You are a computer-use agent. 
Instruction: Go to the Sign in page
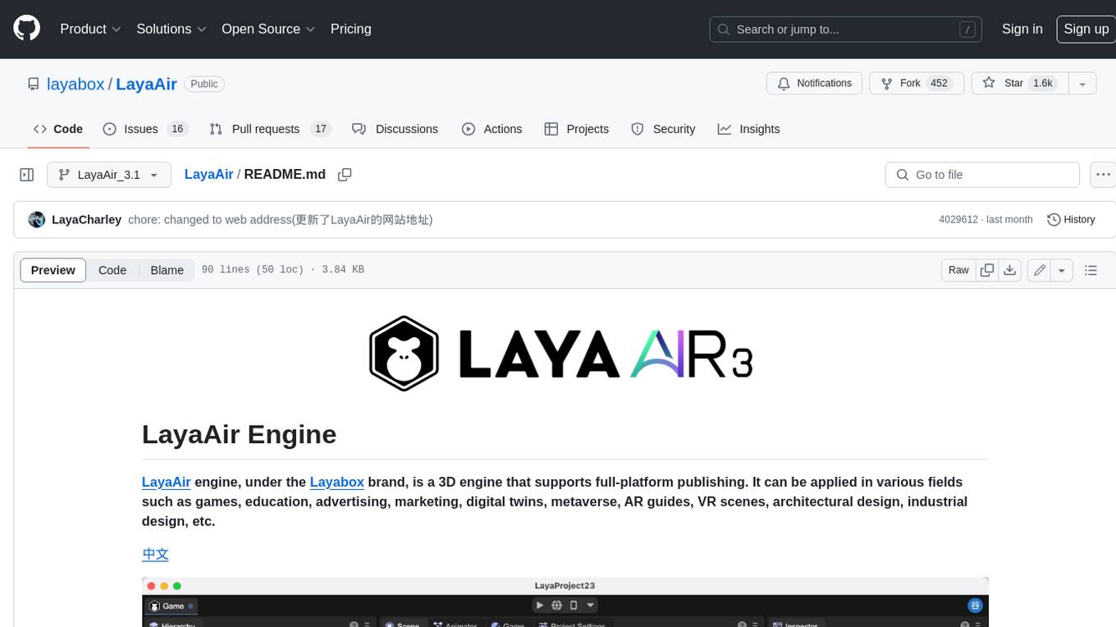(x=1022, y=29)
